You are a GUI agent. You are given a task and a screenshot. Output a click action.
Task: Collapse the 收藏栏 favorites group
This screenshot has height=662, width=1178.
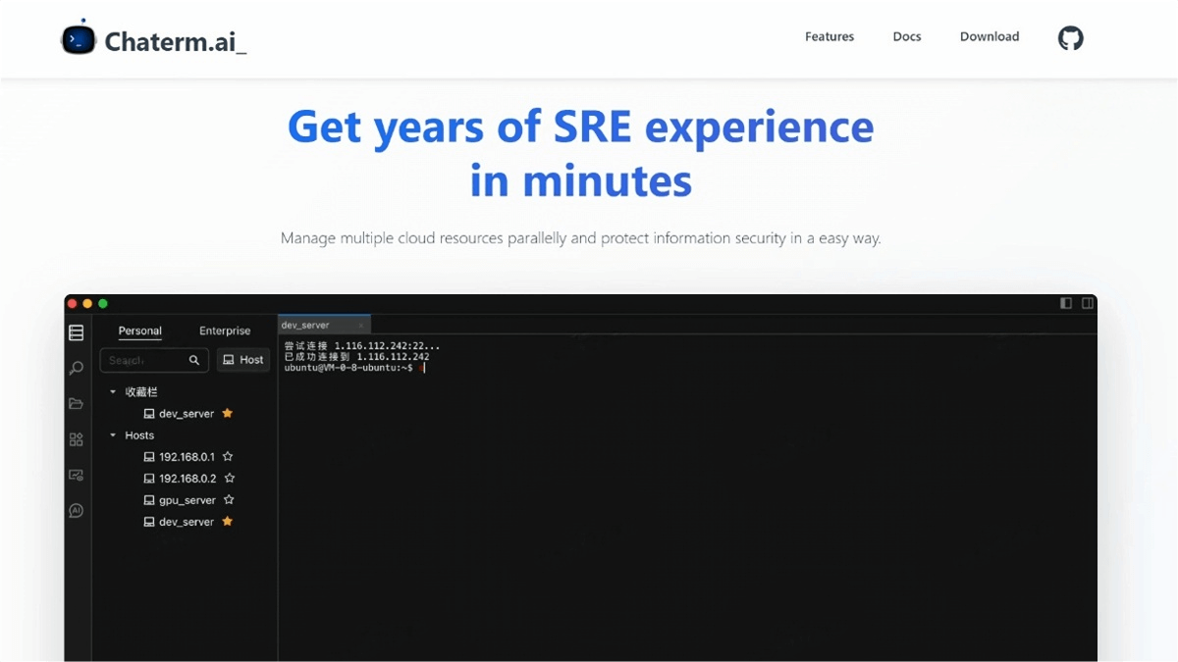tap(113, 392)
